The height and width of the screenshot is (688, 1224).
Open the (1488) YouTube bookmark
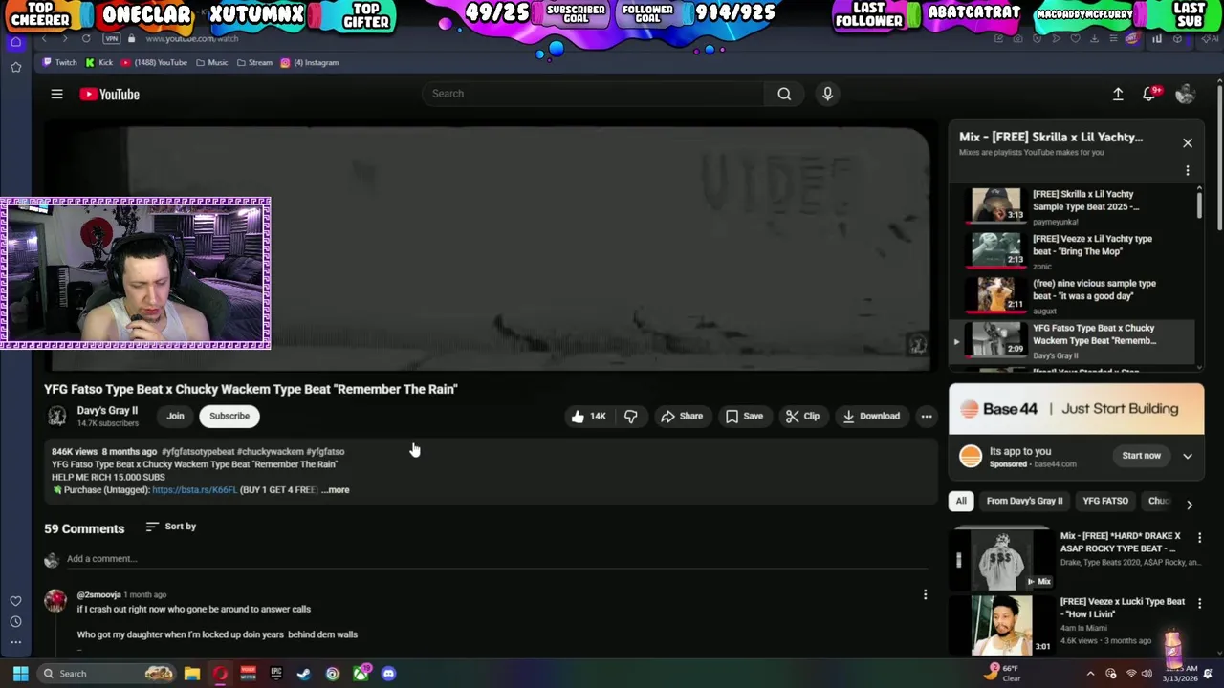[x=153, y=62]
